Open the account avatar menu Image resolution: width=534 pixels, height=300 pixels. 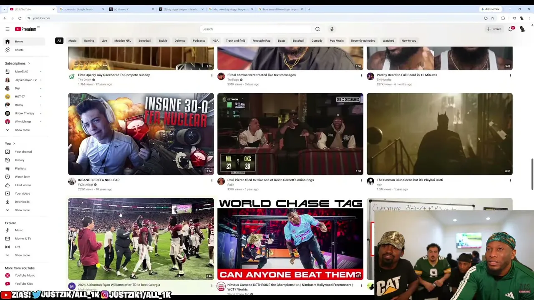522,29
